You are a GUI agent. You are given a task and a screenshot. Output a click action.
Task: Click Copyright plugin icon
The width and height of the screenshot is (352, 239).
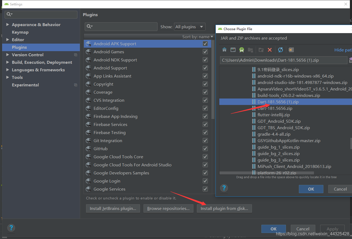coord(88,84)
